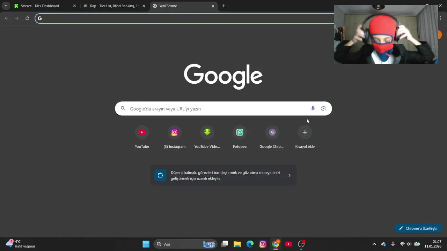Open the Instagram shortcut tile
The height and width of the screenshot is (251, 447).
174,137
